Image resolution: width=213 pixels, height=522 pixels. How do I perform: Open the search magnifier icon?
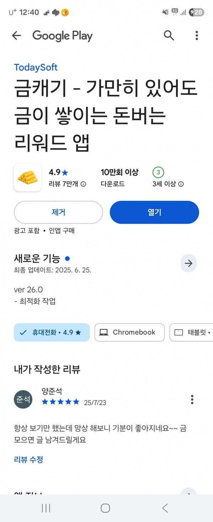169,35
